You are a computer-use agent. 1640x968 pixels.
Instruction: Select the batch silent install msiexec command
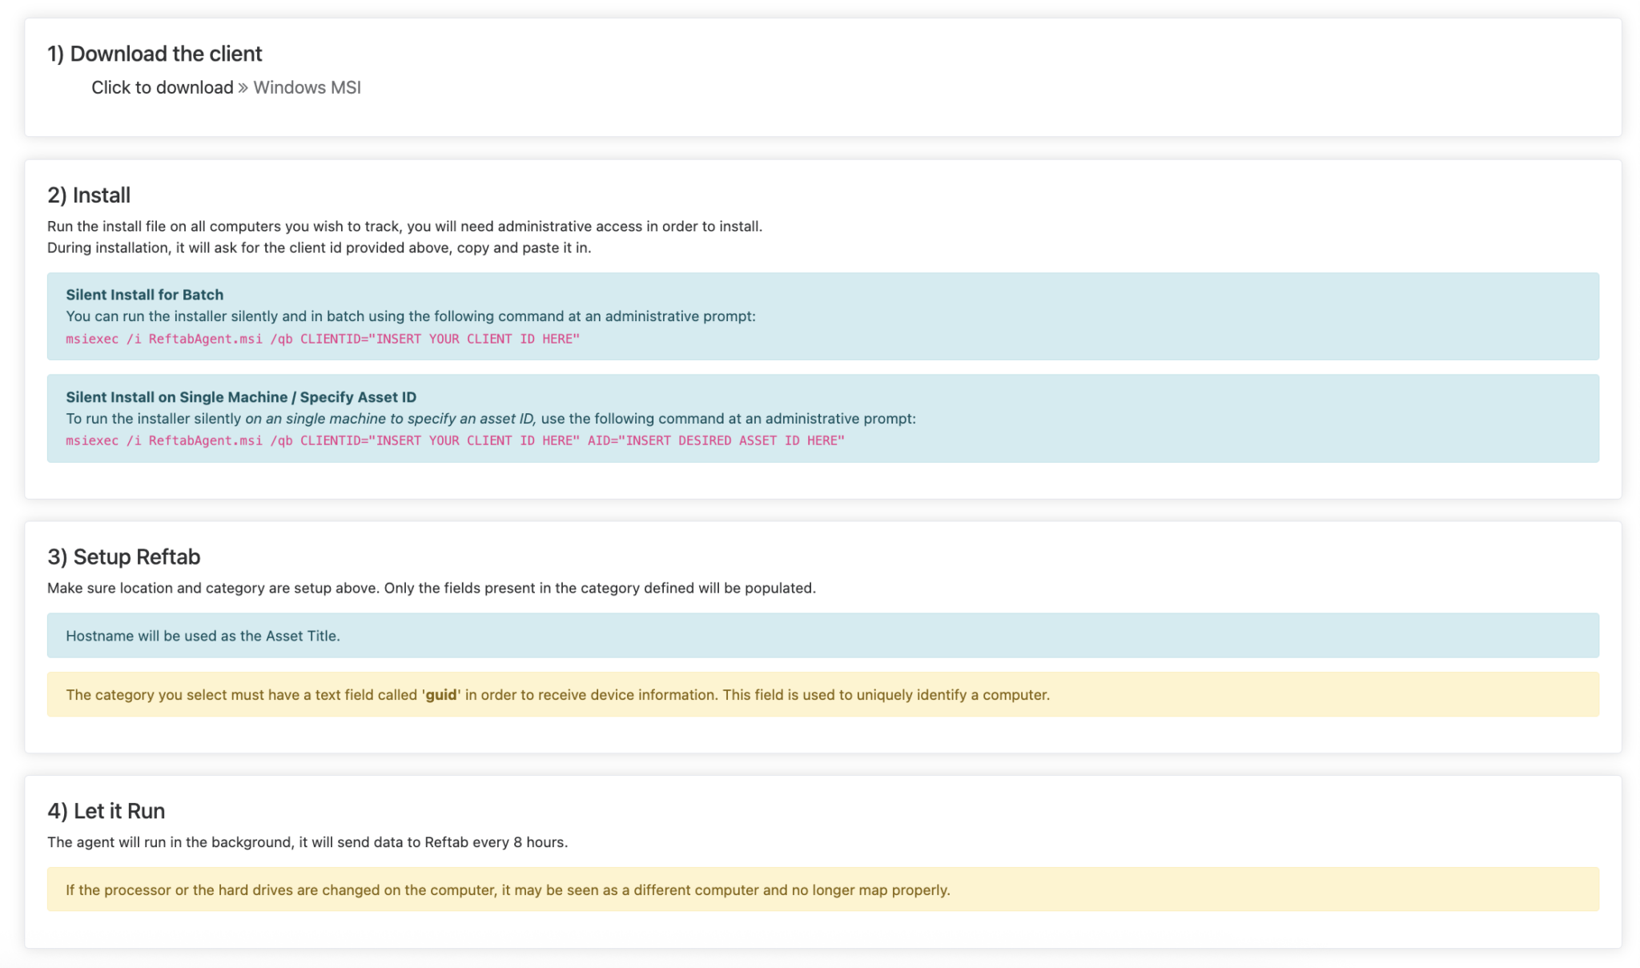tap(323, 339)
